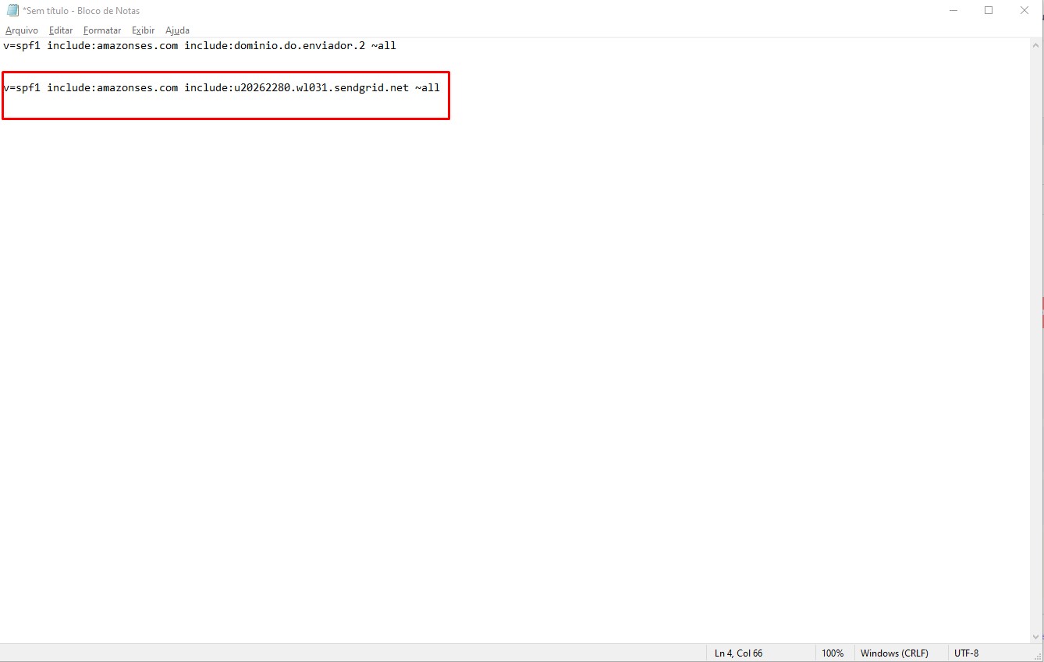Click the UTF-8 encoding status entry
The height and width of the screenshot is (662, 1044).
[966, 653]
